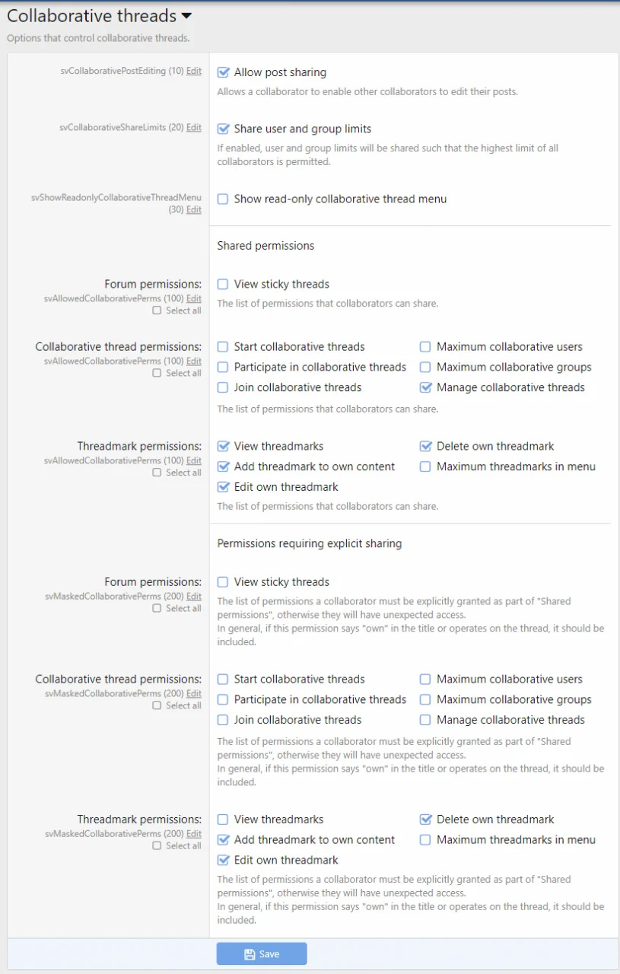Check View threadmarks under explicit sharing section
620x974 pixels.
pos(223,820)
